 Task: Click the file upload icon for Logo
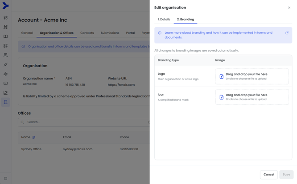click(222, 76)
